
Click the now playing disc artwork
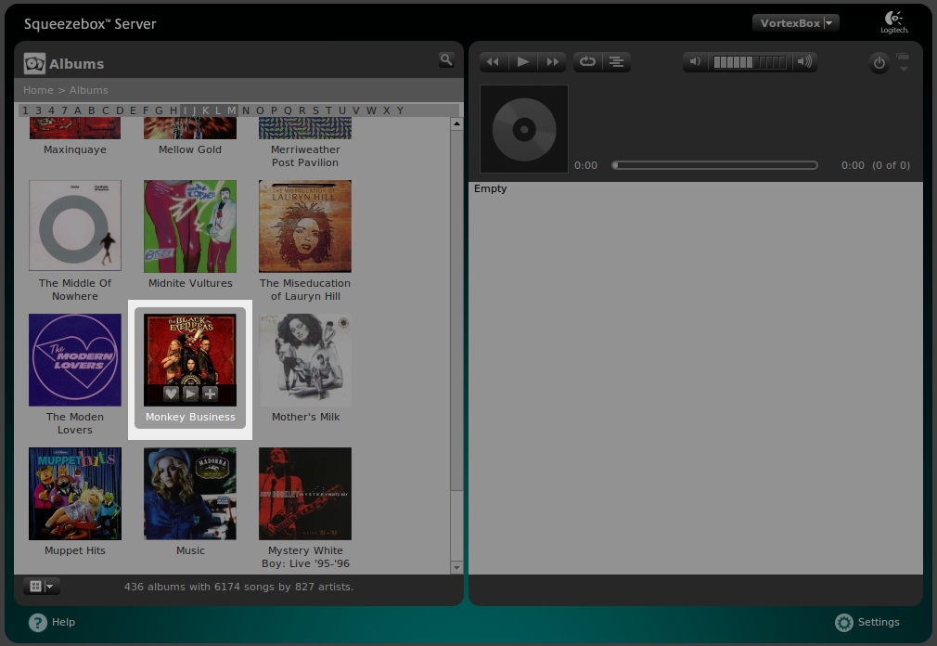524,129
